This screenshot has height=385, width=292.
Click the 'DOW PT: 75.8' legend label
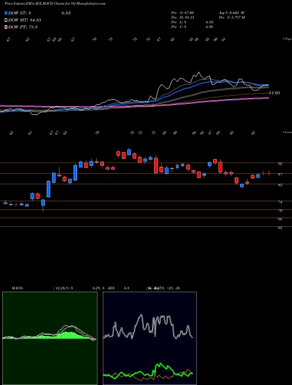point(23,27)
